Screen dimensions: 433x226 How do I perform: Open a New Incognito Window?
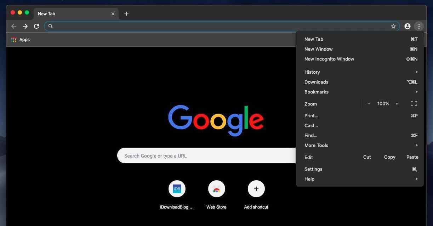point(360,59)
